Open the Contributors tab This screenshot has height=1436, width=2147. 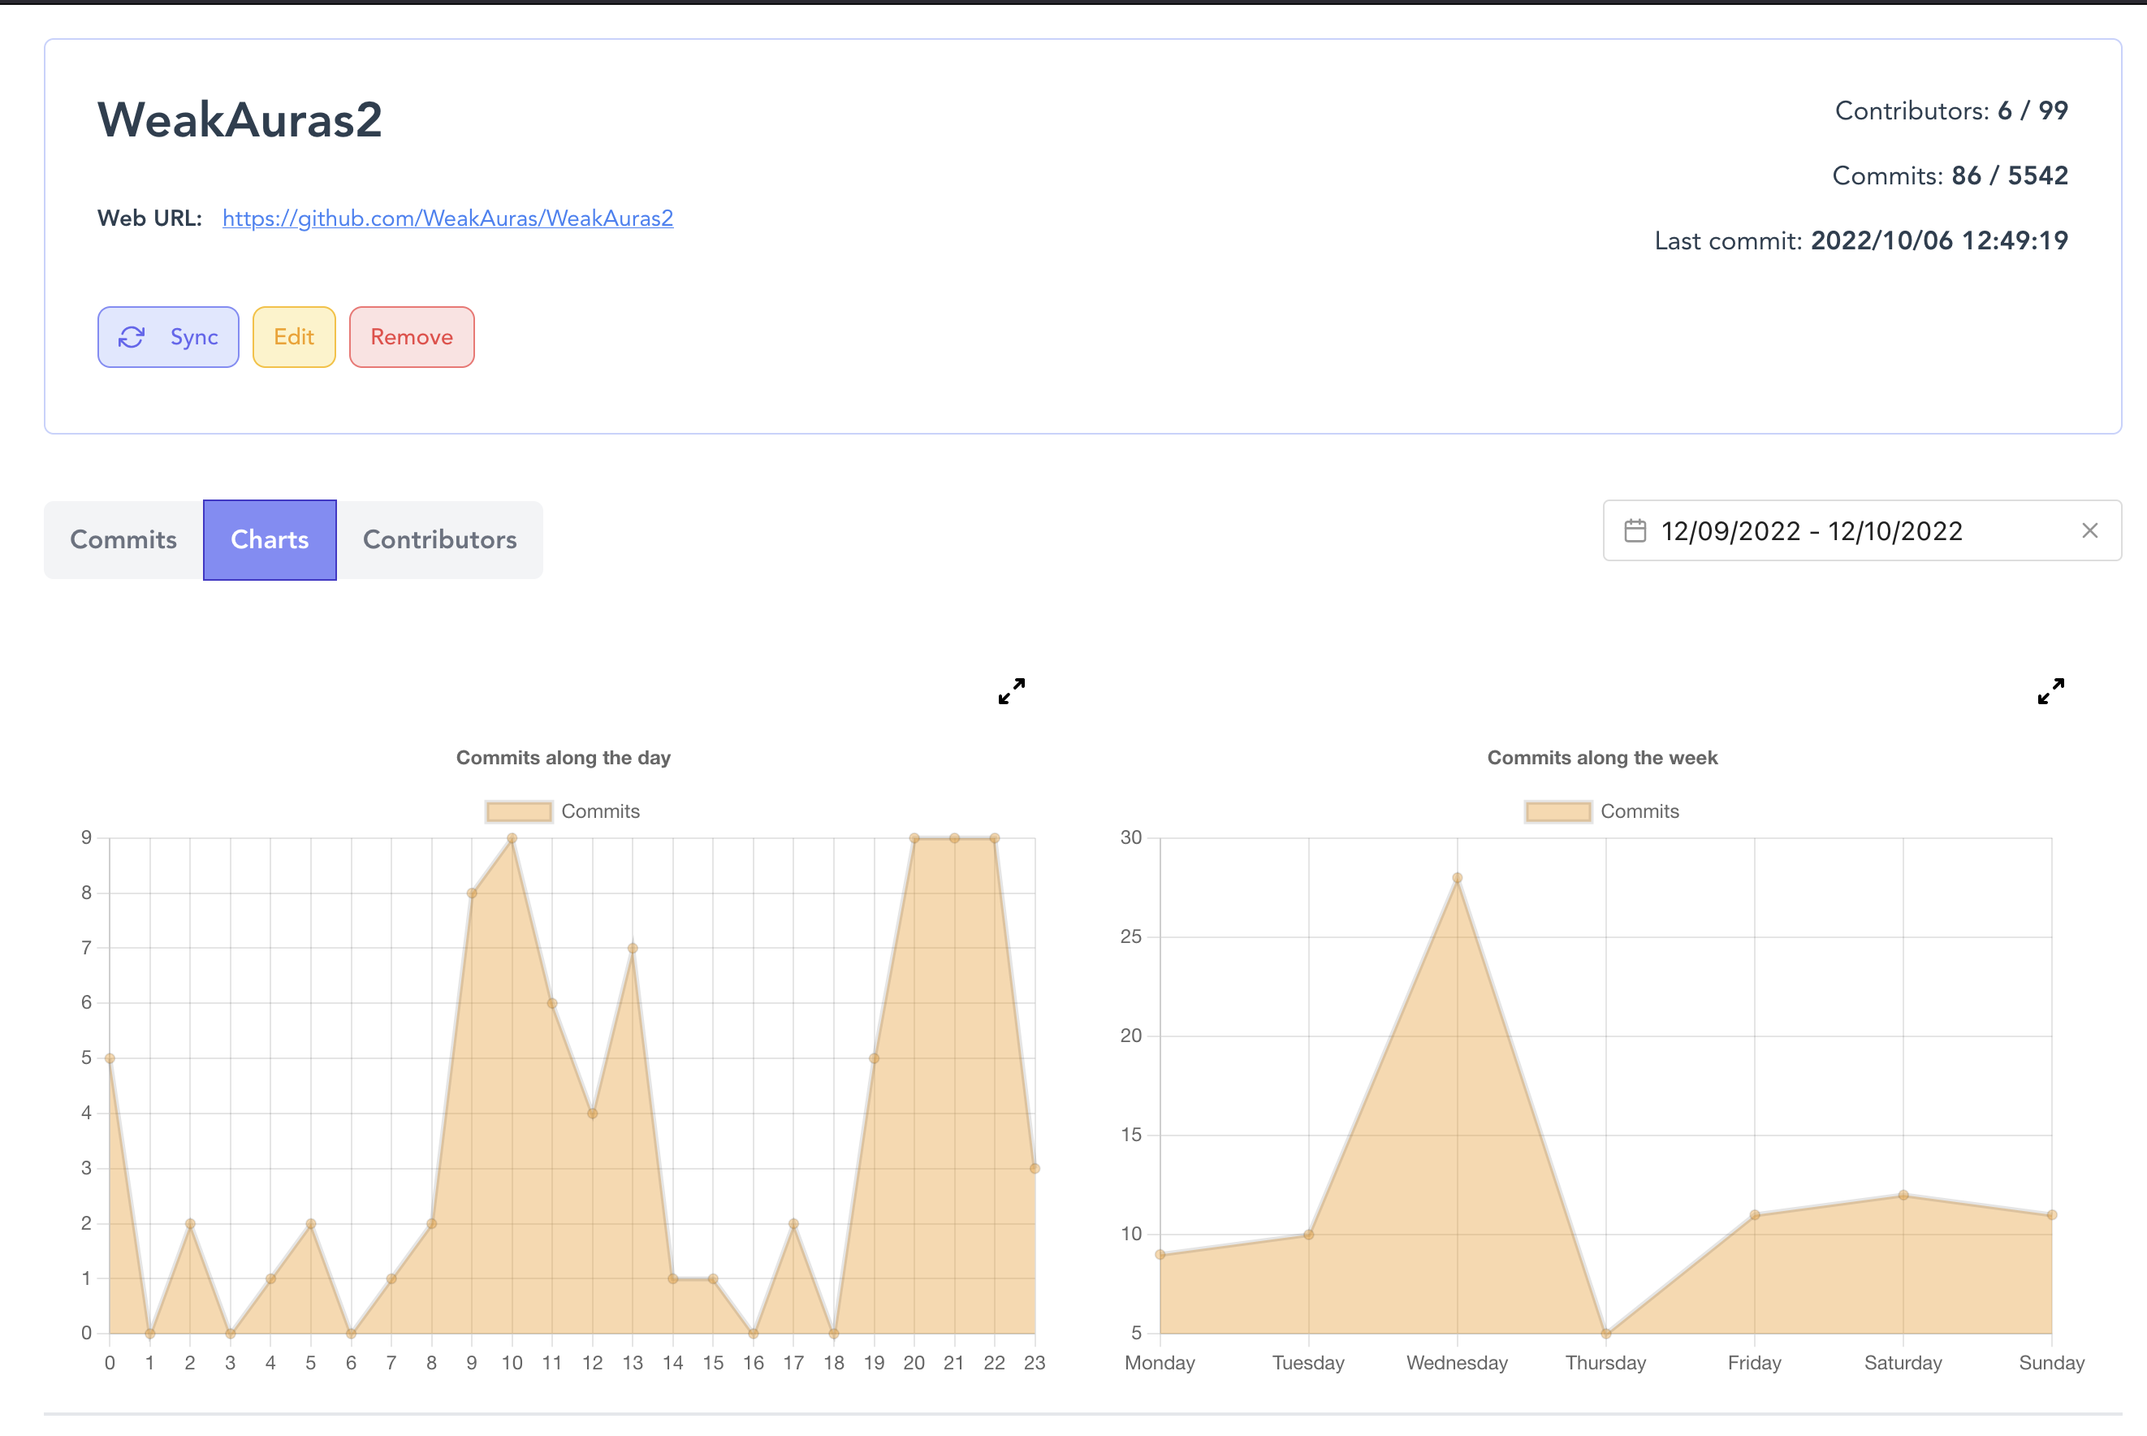coord(439,539)
